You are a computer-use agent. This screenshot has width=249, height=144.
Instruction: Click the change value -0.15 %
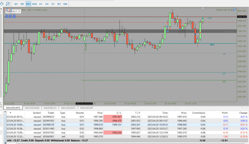[x=243, y=133]
